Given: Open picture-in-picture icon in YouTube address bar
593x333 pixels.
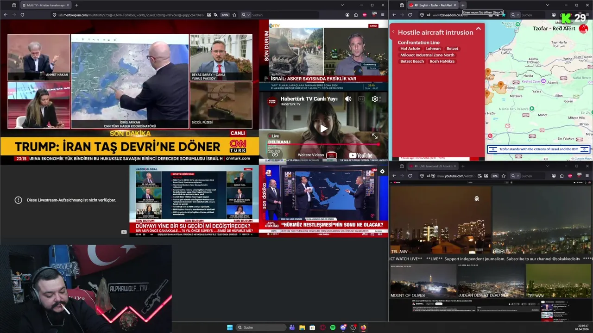Looking at the screenshot, I should (479, 176).
